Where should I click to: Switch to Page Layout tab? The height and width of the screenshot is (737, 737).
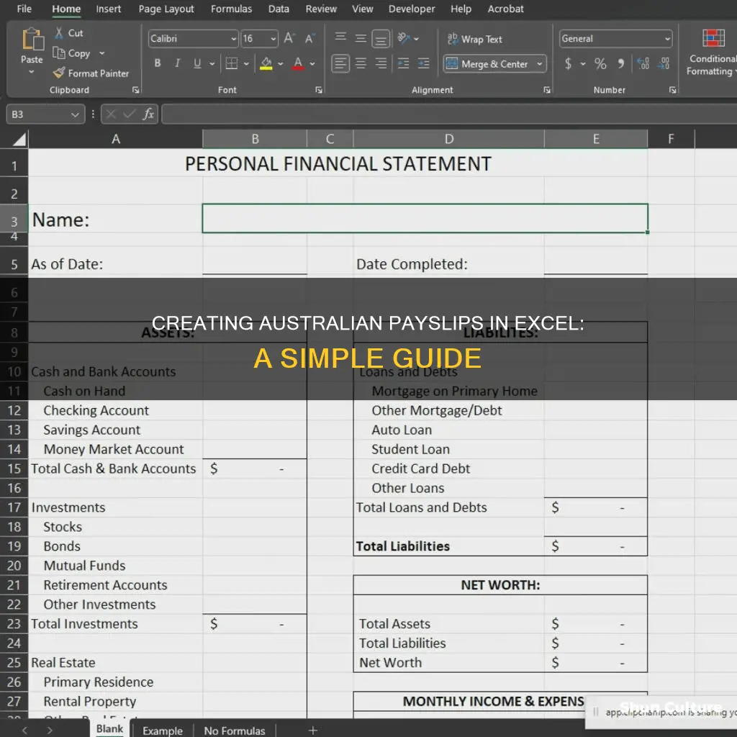click(166, 9)
